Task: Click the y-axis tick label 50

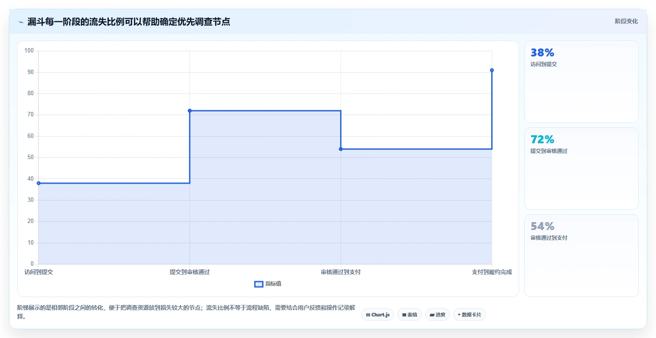Action: pyautogui.click(x=31, y=157)
